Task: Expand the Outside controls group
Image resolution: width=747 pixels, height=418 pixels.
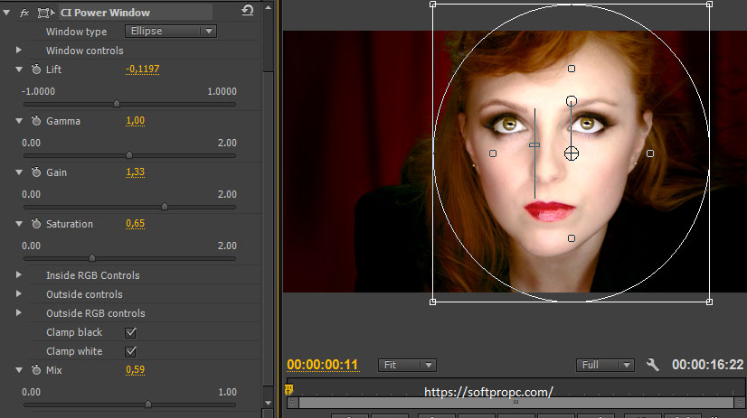Action: 19,294
